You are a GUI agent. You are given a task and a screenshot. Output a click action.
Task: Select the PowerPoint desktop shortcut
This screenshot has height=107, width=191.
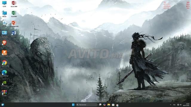[14, 24]
